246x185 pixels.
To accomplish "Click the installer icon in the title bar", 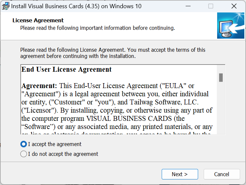I will pyautogui.click(x=5, y=6).
